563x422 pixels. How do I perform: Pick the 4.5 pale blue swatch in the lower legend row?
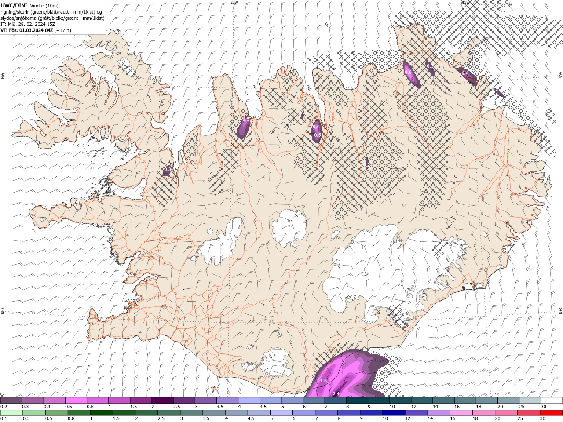(259, 413)
